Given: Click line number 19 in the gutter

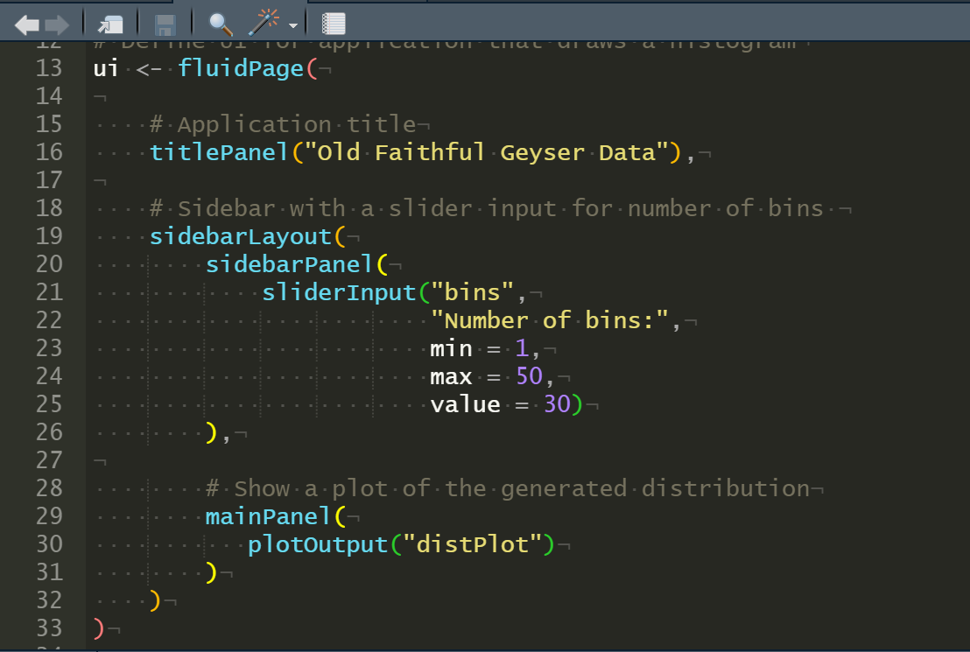Looking at the screenshot, I should click(x=49, y=235).
